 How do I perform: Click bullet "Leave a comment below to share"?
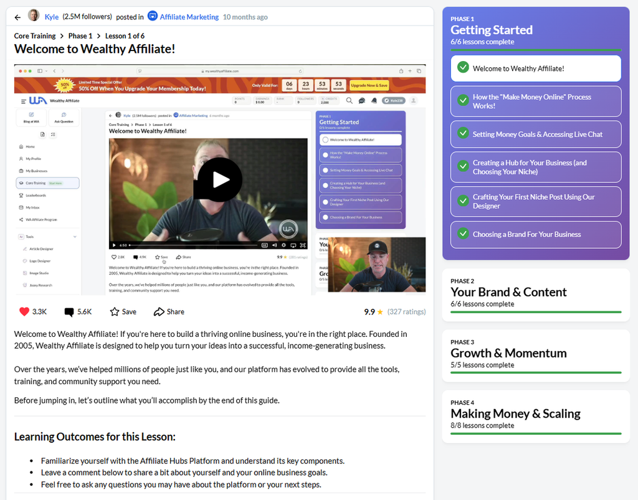pos(184,473)
